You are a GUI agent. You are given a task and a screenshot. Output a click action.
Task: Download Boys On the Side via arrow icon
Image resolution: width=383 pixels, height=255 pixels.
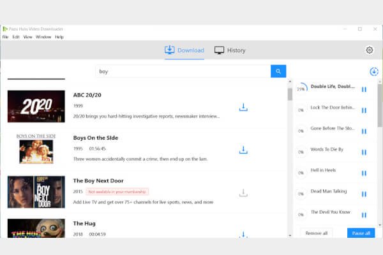(243, 150)
